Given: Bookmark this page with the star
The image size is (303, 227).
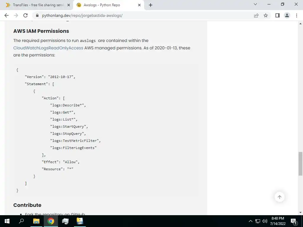Looking at the screenshot, I should 266,15.
